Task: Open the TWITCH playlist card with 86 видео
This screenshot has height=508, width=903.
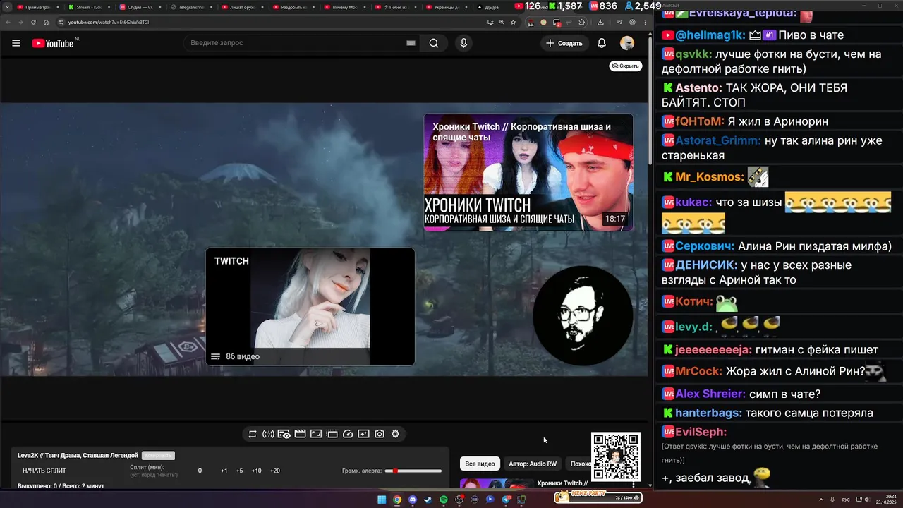Action: (x=310, y=307)
